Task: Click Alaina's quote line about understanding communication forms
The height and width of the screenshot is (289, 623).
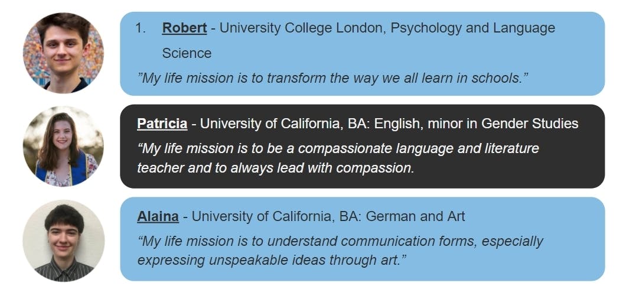Action: tap(340, 241)
